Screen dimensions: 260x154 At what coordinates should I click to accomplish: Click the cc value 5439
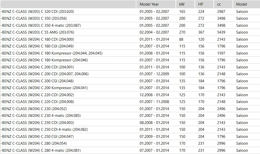tap(221, 32)
